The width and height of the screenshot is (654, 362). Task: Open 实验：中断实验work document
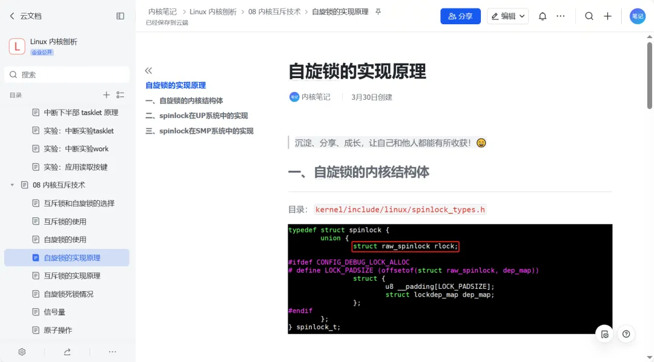75,149
